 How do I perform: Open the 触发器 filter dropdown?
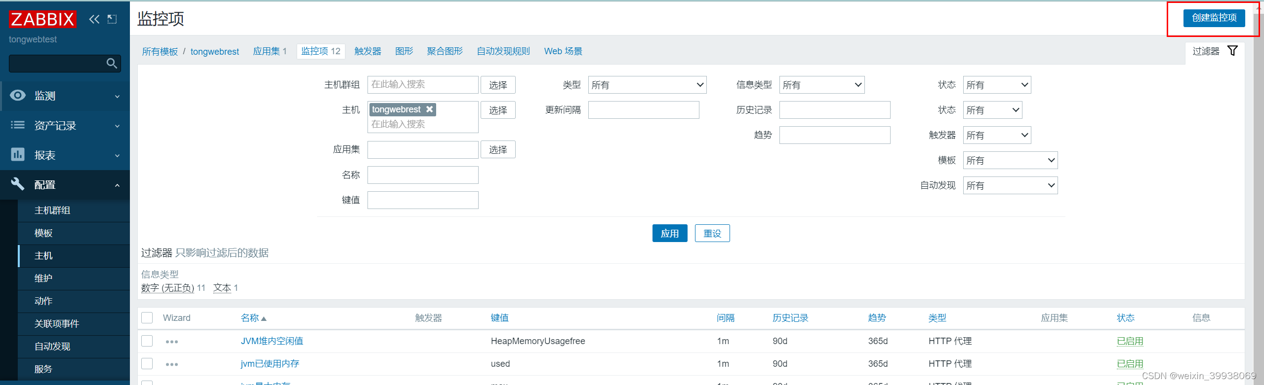[997, 135]
